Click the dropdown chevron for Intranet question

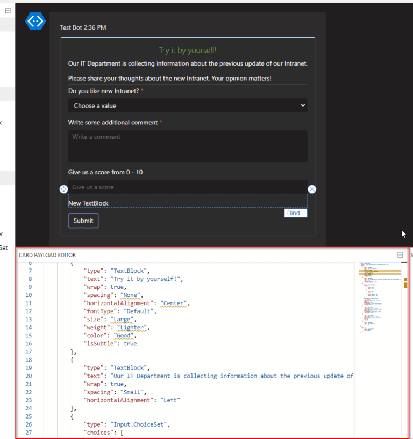tap(303, 106)
